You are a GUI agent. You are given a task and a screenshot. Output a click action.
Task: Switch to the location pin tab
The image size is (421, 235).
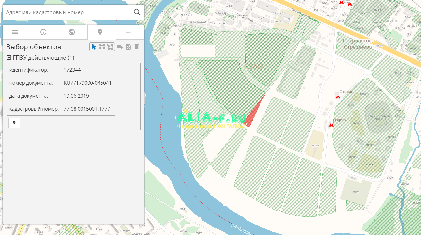coord(100,32)
